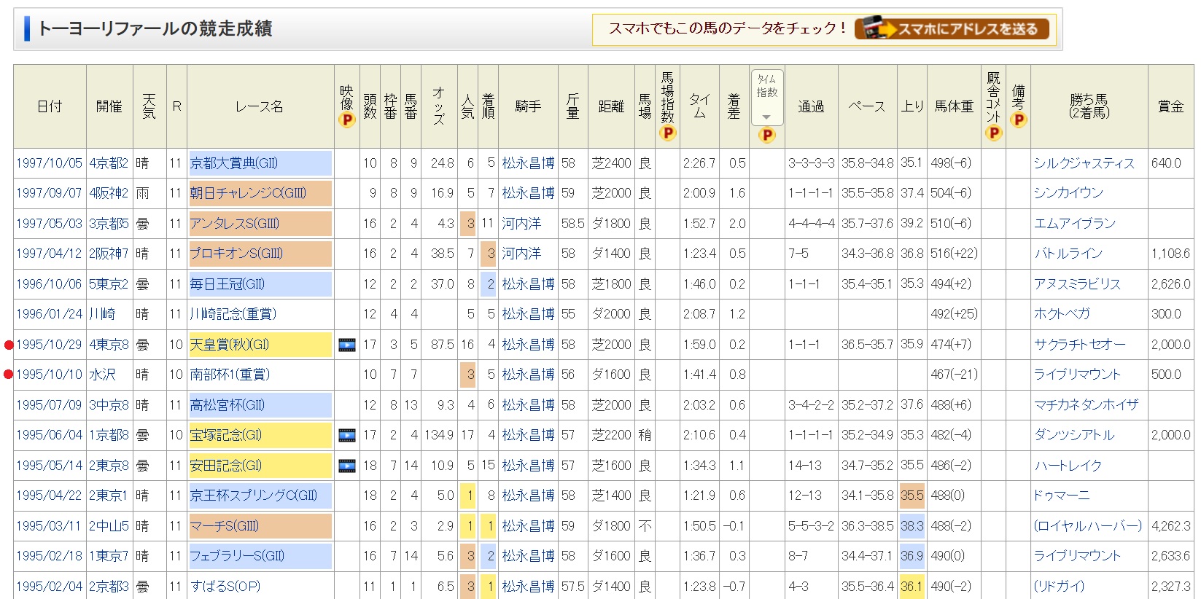This screenshot has height=599, width=1201.
Task: Open the 4阪神2 meeting link
Action: coord(109,193)
